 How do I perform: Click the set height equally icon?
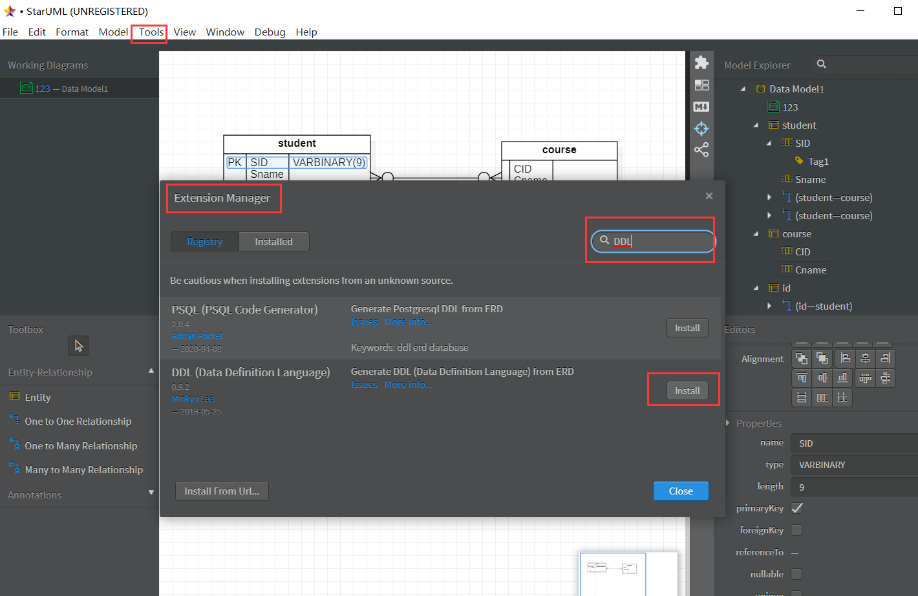point(822,397)
